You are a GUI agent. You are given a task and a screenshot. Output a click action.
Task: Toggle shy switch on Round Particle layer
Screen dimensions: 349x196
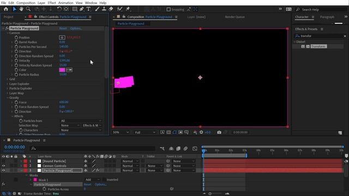point(86,161)
